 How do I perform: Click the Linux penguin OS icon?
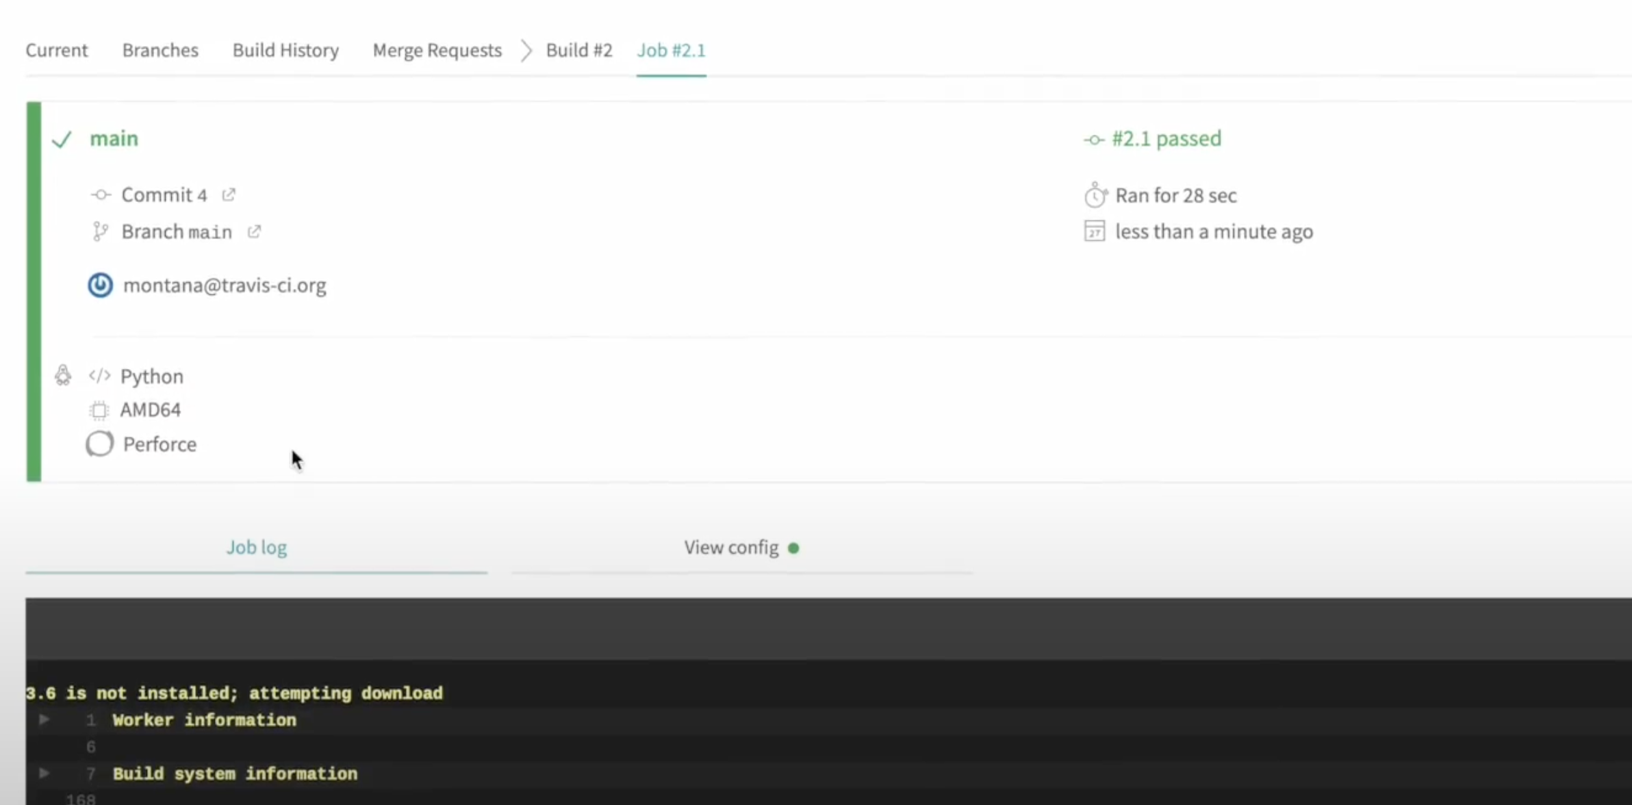63,375
